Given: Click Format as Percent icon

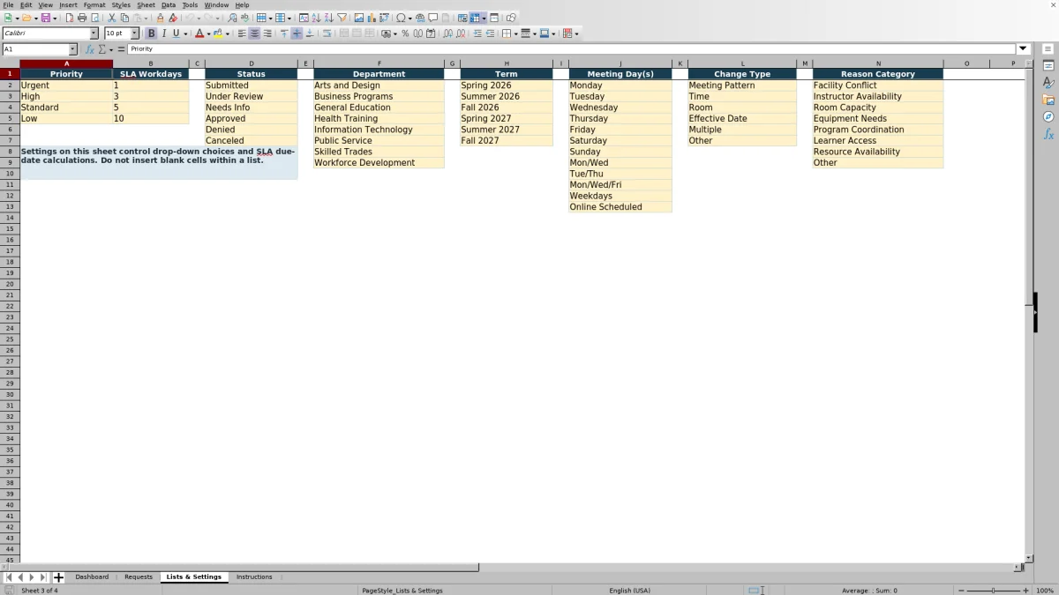Looking at the screenshot, I should click(405, 33).
